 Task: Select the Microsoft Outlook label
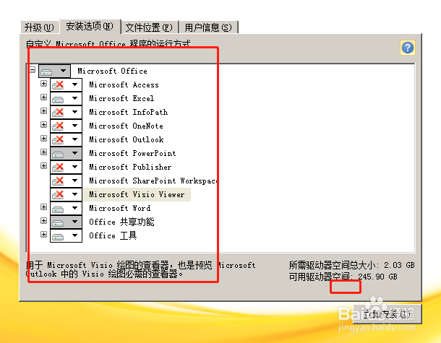pos(127,139)
